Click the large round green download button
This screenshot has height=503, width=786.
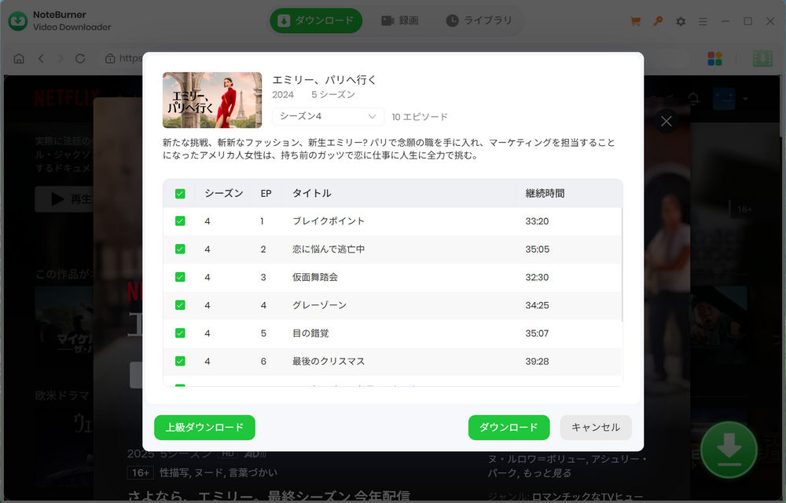[729, 450]
